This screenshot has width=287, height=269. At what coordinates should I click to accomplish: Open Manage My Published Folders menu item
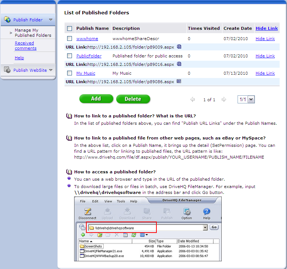tap(32, 33)
